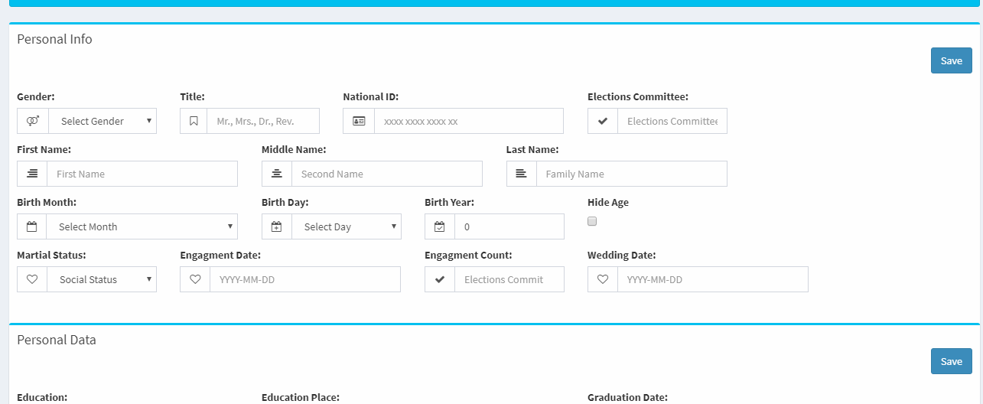
Task: Click the ID card icon beside National ID
Action: point(359,121)
